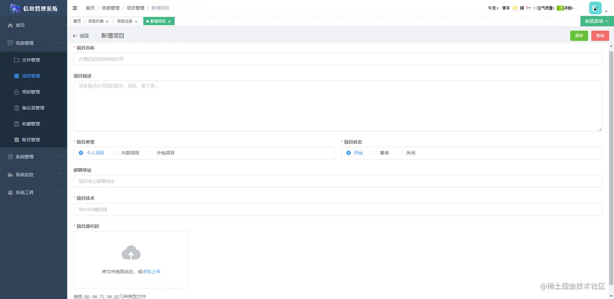Click the 项目管理 grid icon
Viewport: 614px width, 299px height.
point(17,76)
